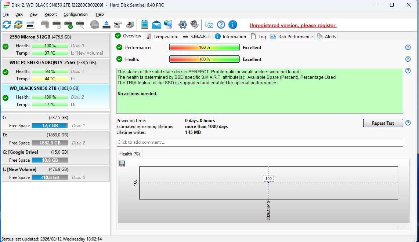This screenshot has height=242, width=419.
Task: Switch to the Information tab
Action: pos(230,37)
